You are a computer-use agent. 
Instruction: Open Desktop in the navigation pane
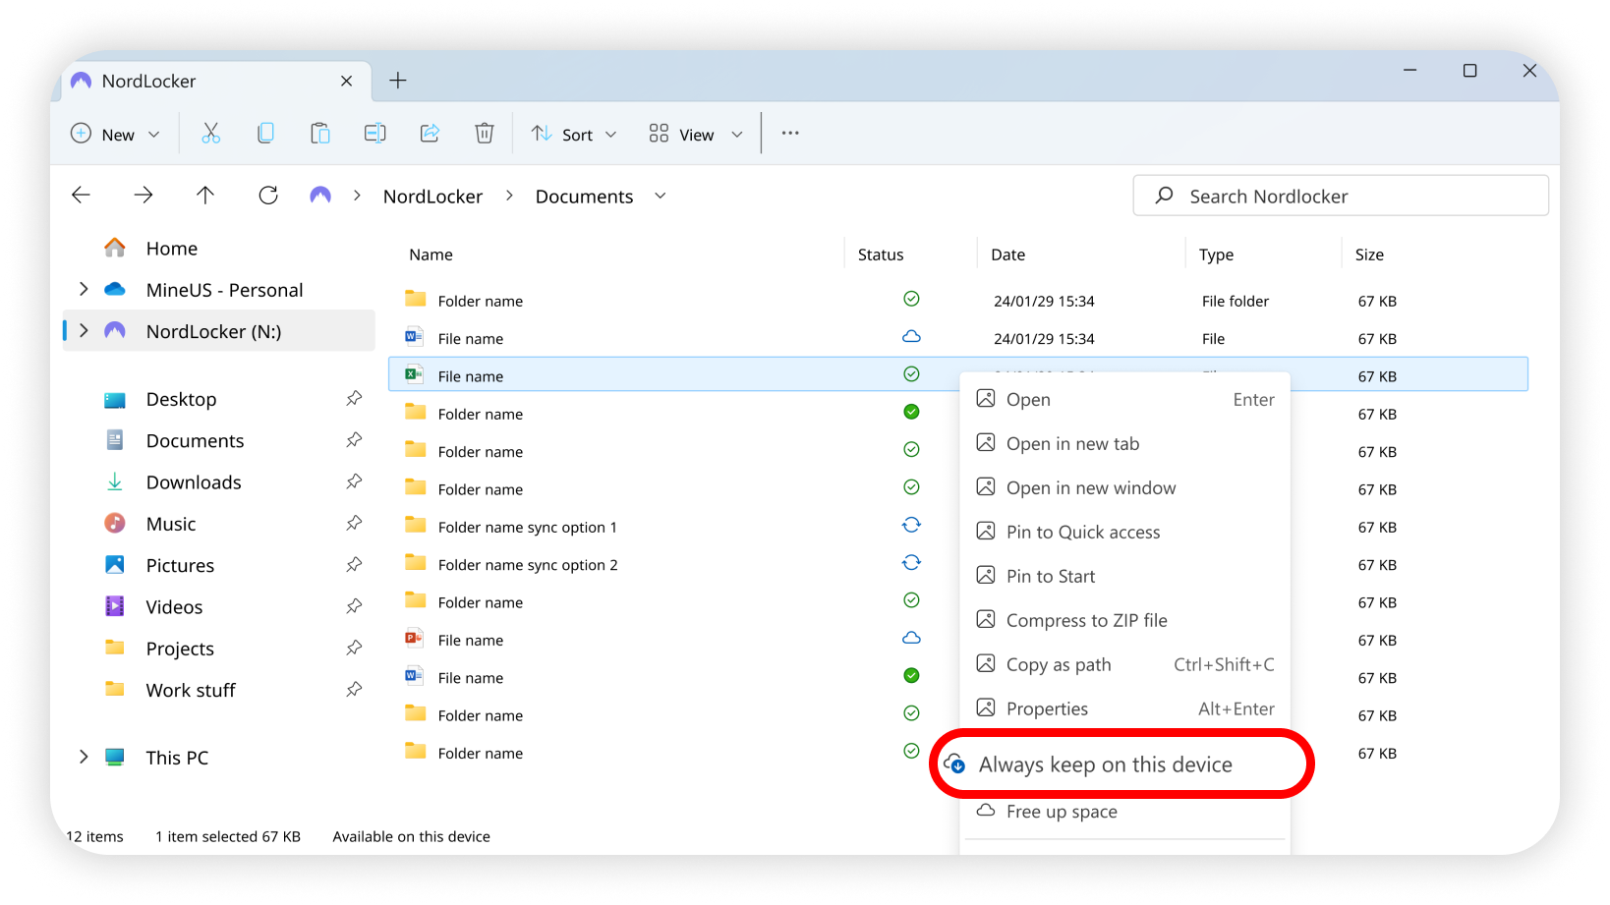[x=181, y=399]
